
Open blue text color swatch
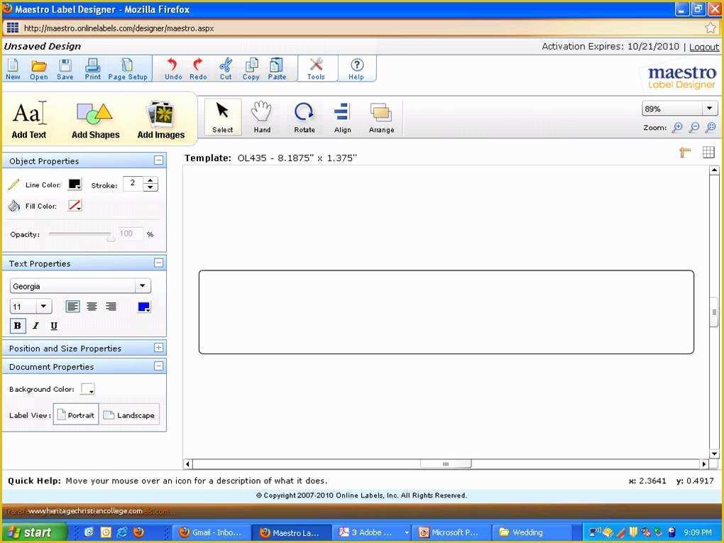[143, 307]
